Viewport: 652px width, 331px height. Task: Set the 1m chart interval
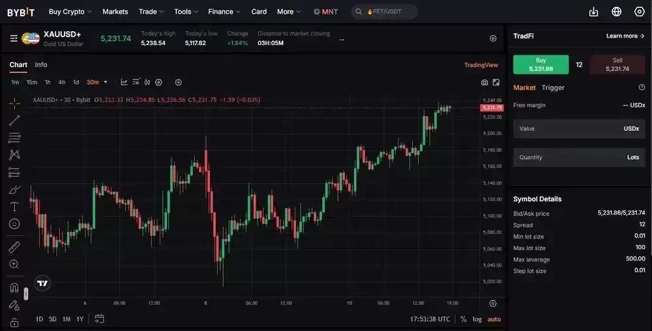[x=15, y=82]
